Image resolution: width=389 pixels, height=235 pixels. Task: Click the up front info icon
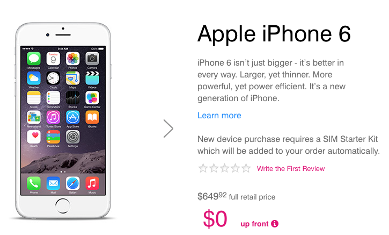pyautogui.click(x=275, y=224)
